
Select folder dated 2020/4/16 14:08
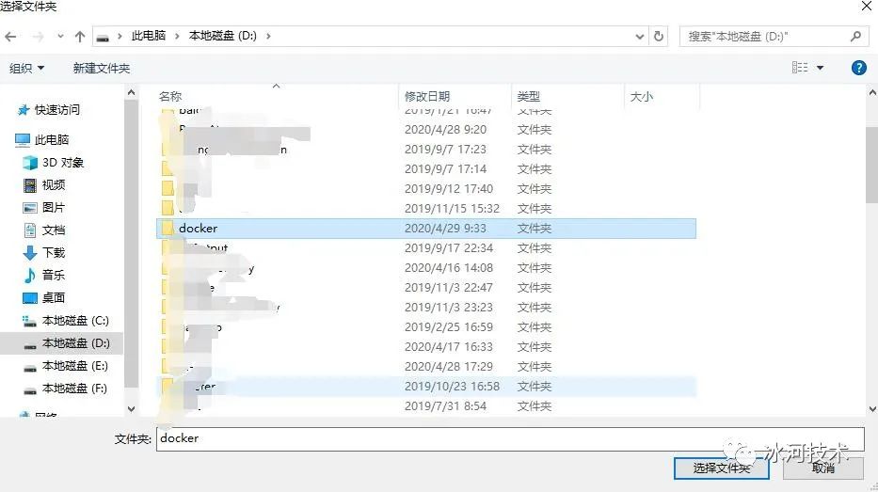pos(426,267)
